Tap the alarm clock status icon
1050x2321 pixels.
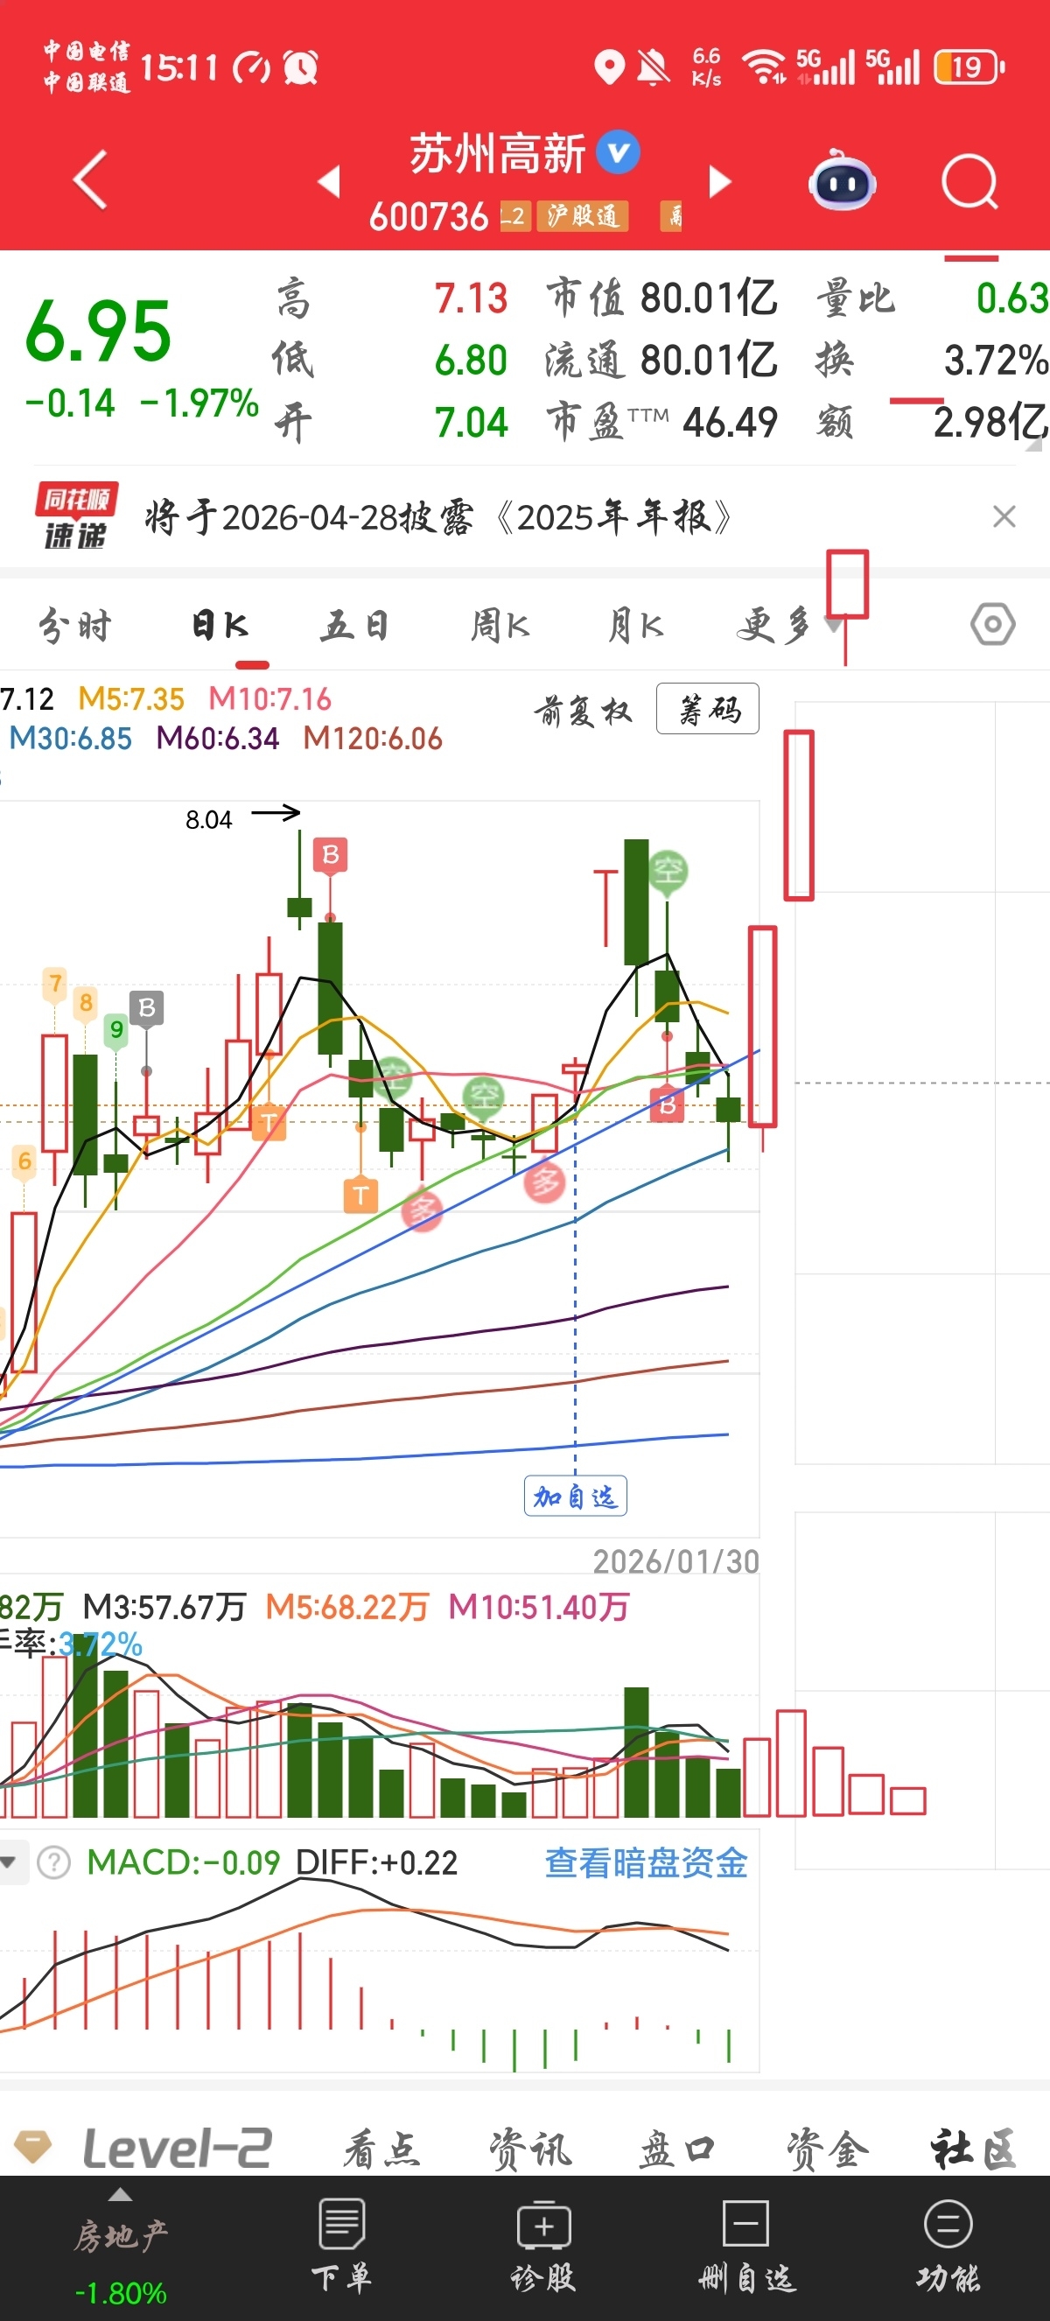click(301, 67)
